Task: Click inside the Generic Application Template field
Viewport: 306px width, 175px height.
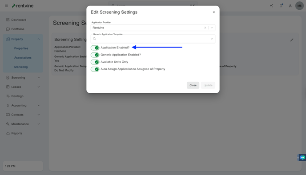Action: (153, 39)
